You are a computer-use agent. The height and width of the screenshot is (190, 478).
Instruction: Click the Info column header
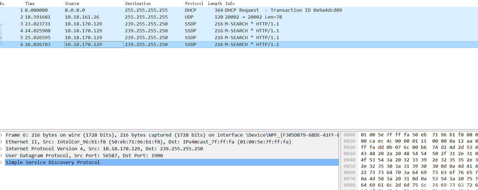[x=230, y=3]
